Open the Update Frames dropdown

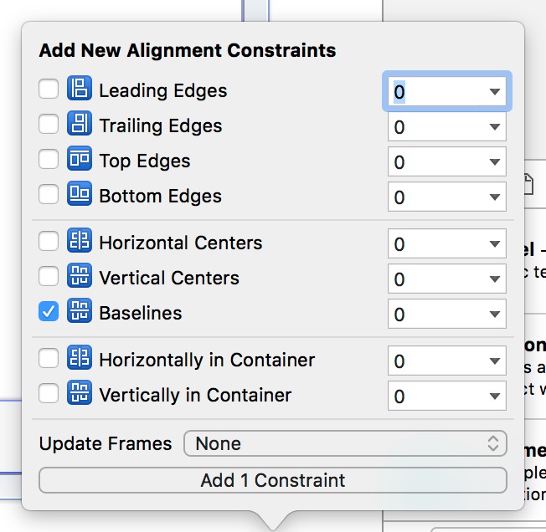[345, 443]
